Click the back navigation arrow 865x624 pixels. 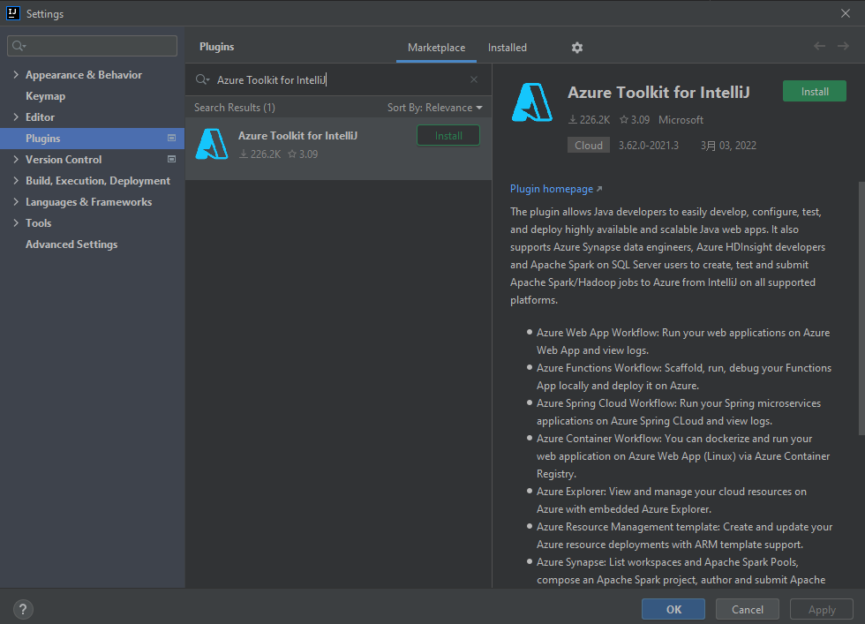(x=818, y=47)
